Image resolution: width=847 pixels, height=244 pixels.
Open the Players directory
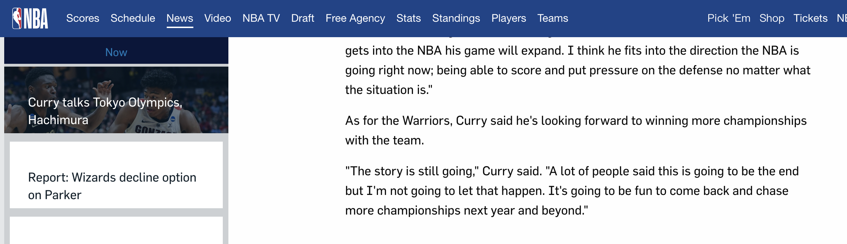pyautogui.click(x=509, y=18)
